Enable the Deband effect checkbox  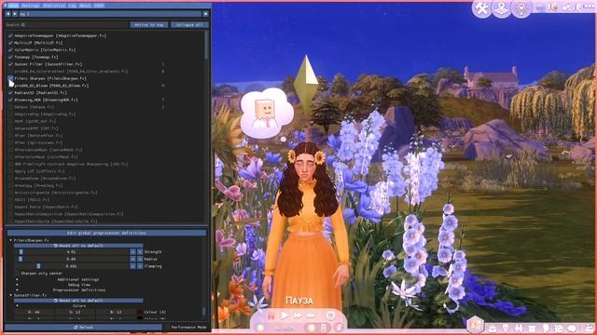[x=10, y=107]
